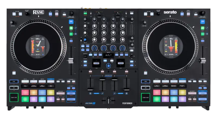The width and height of the screenshot is (217, 117).
Task: Click the crossfader cap
Action: (108, 101)
